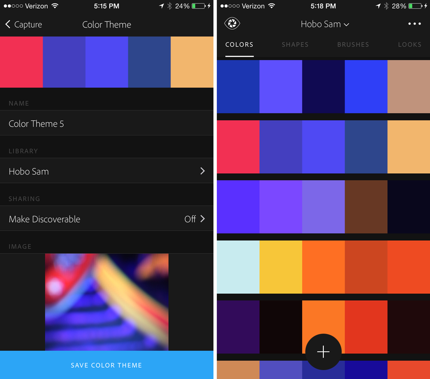This screenshot has height=379, width=430.
Task: Select bright violet-blue swatch in theme preview
Action: pos(107,62)
